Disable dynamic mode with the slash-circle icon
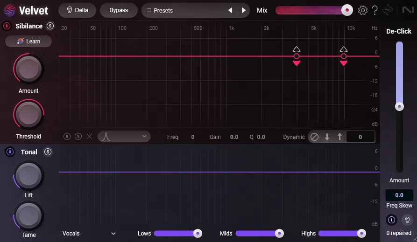 point(314,137)
